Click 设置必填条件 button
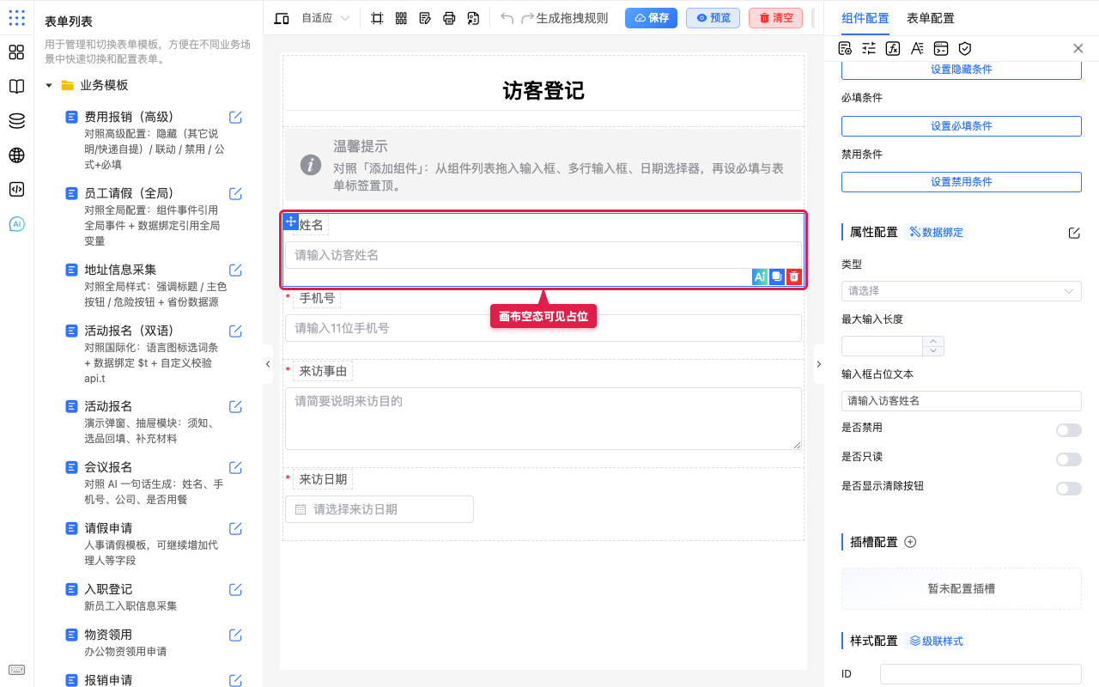Viewport: 1099px width, 687px height. 962,126
